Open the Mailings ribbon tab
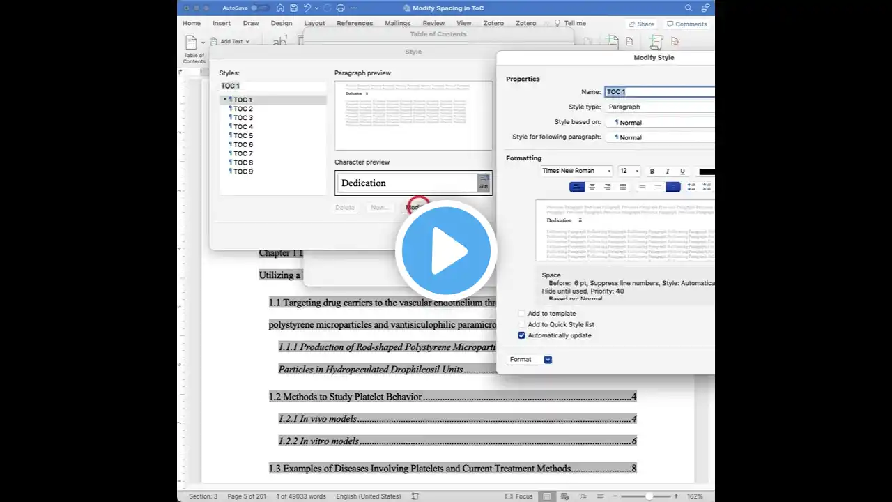 (x=398, y=23)
